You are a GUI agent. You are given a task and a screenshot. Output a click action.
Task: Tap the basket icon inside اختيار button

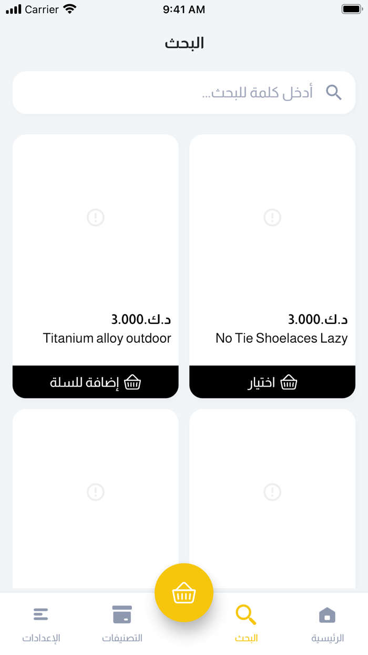[289, 382]
